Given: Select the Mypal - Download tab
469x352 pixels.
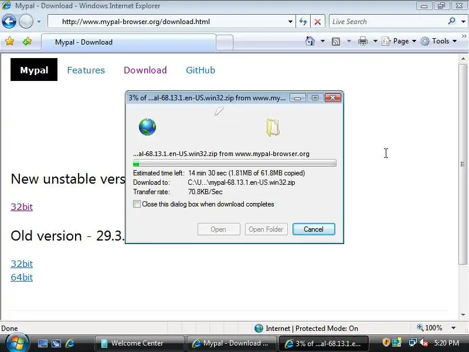Looking at the screenshot, I should click(128, 42).
